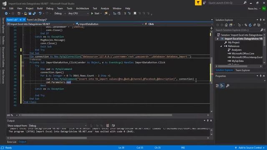Click the code editor horizontal scrollbar
Image resolution: width=267 pixels, height=150 pixels.
click(x=96, y=115)
